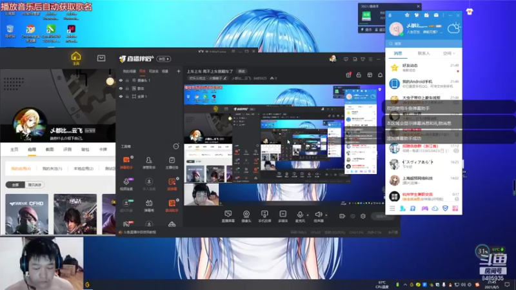Edit the 欢乐斗地主 category tag
The image size is (516, 290).
tap(207, 78)
